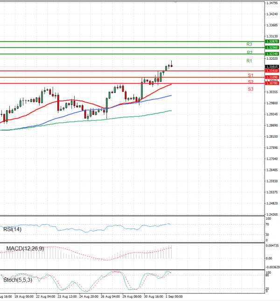Click the RSI(14) indicator label
The image size is (280, 301).
coord(14,229)
